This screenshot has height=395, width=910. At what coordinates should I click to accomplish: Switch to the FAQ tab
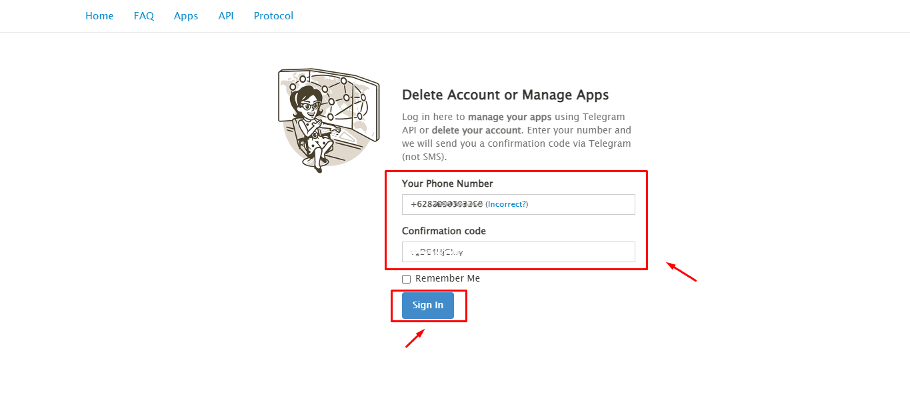coord(143,15)
